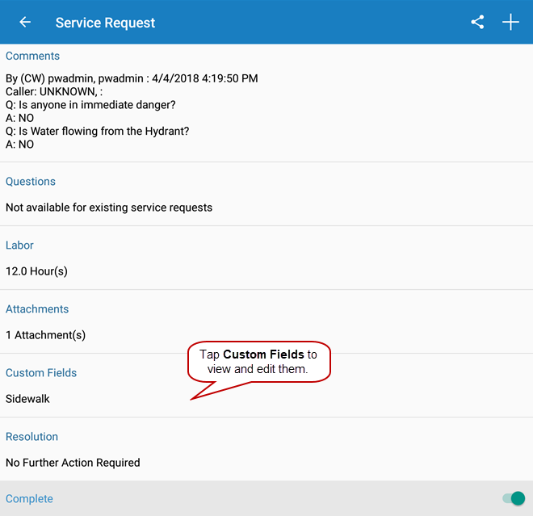
Task: Tap the Sidewalk custom field value
Action: pyautogui.click(x=27, y=399)
